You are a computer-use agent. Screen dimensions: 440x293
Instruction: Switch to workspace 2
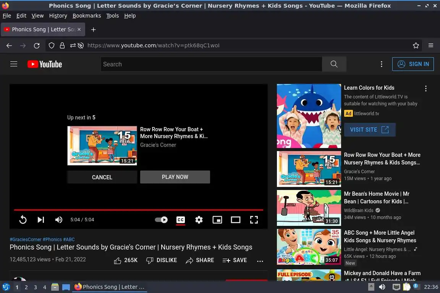(26, 287)
